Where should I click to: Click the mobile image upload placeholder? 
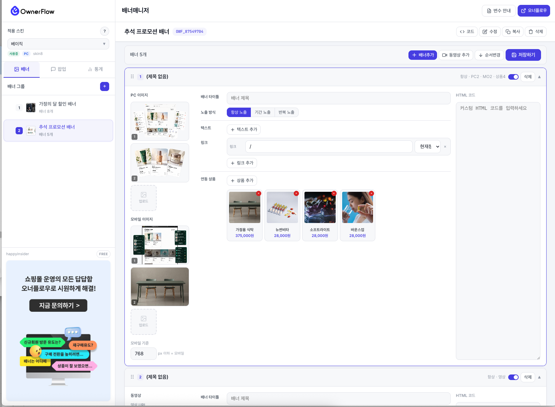pos(144,322)
